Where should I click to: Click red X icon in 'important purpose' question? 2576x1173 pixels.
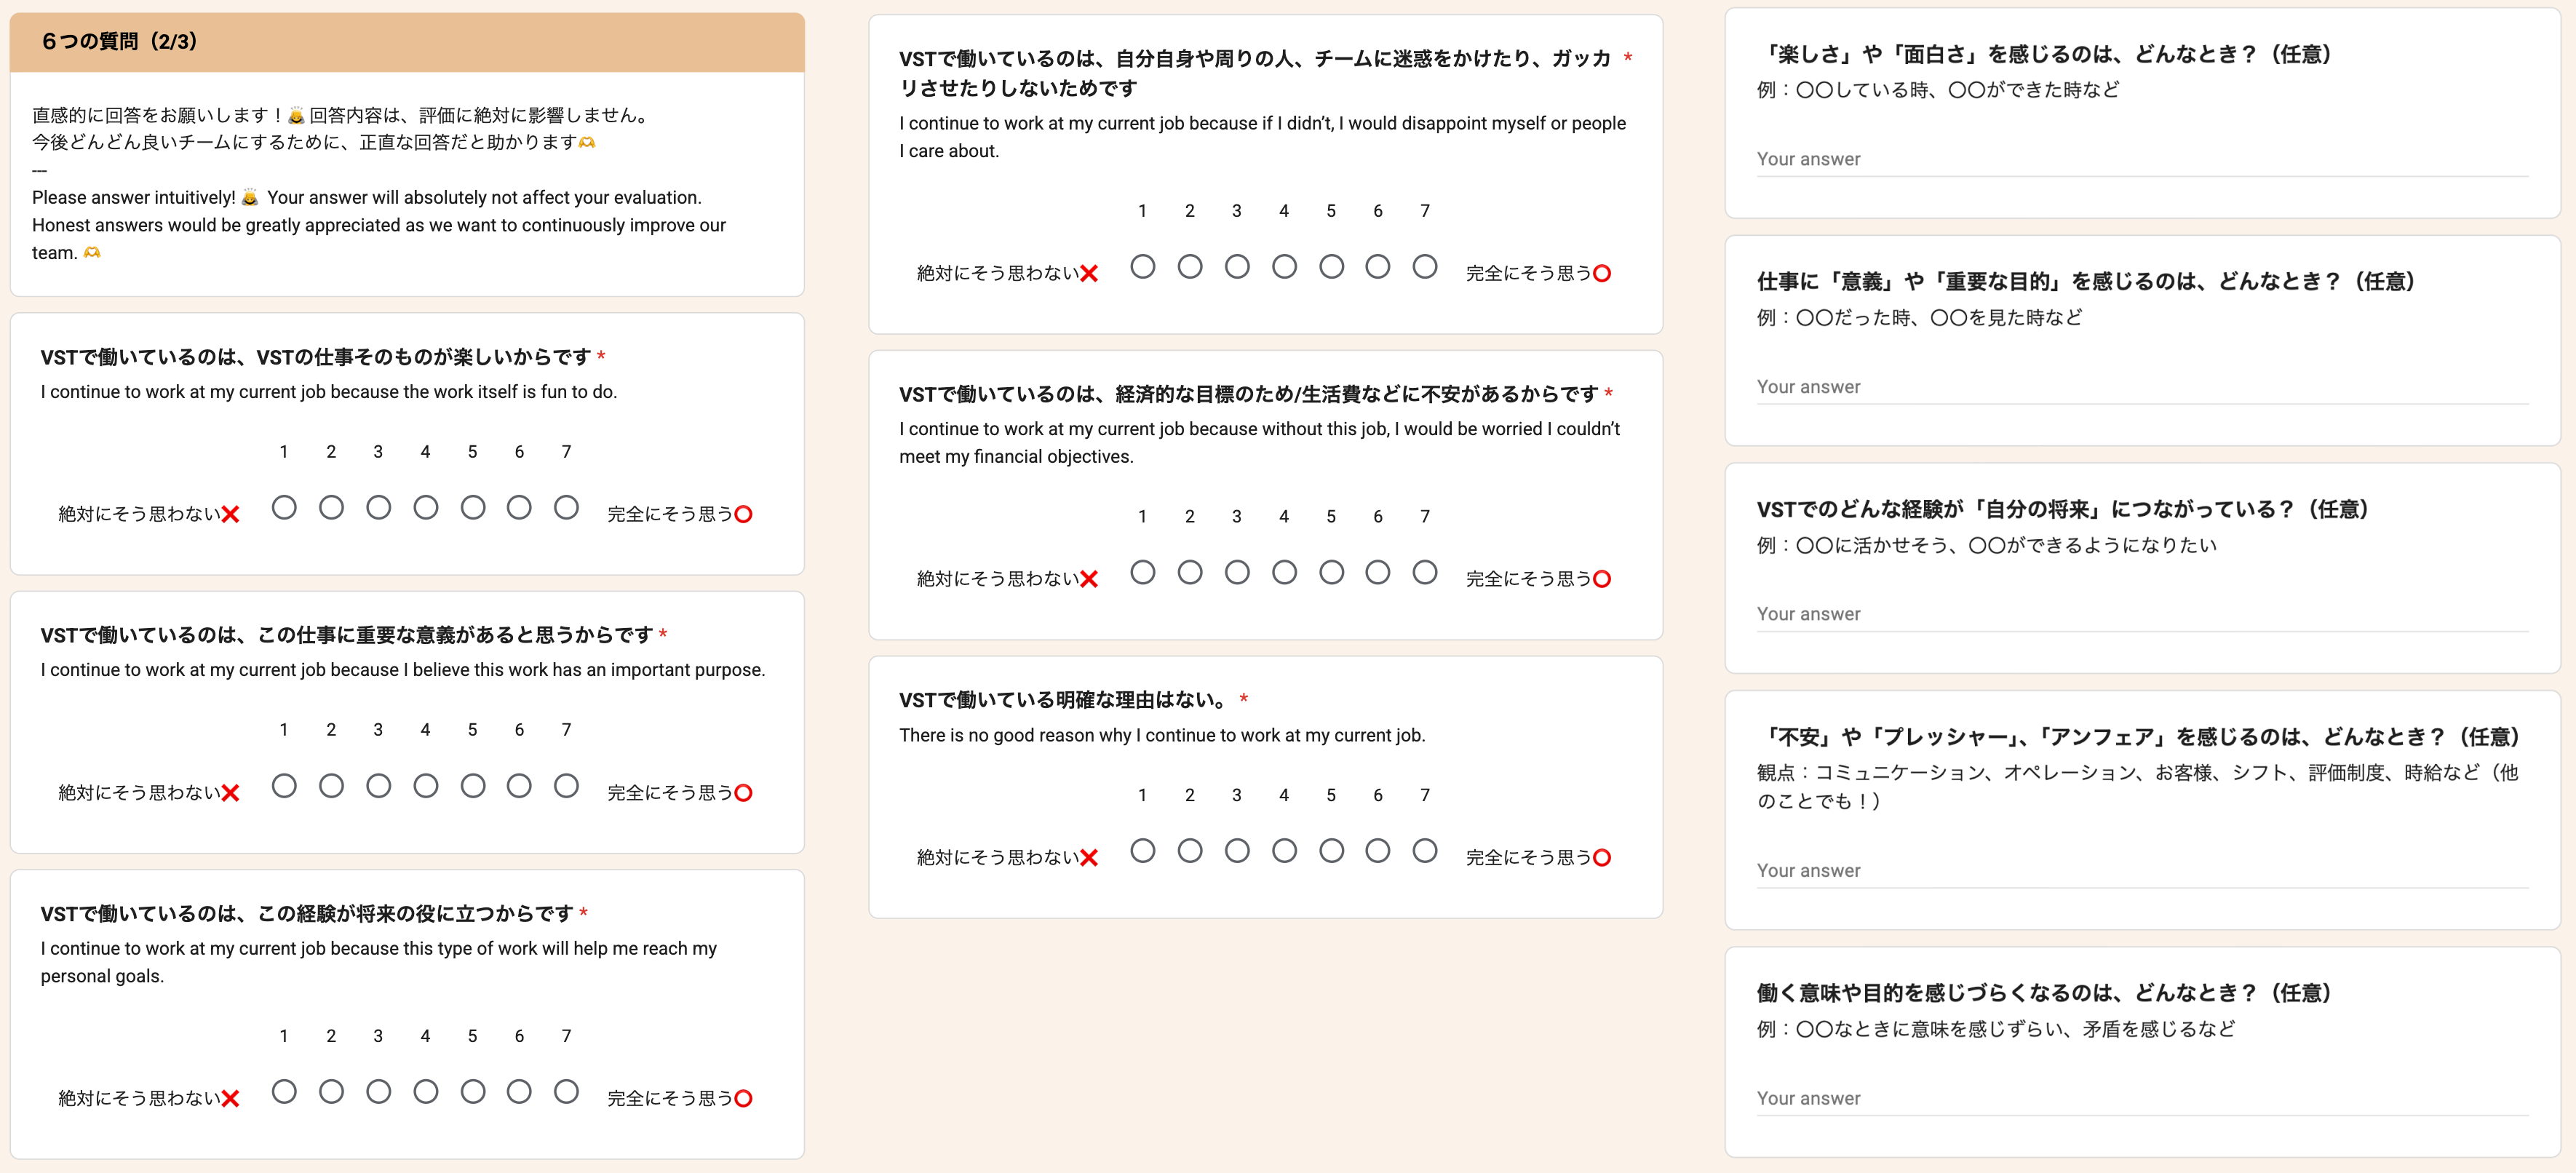231,793
